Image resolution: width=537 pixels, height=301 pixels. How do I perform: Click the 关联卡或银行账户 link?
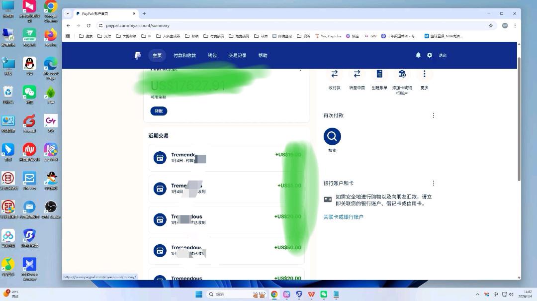343,217
